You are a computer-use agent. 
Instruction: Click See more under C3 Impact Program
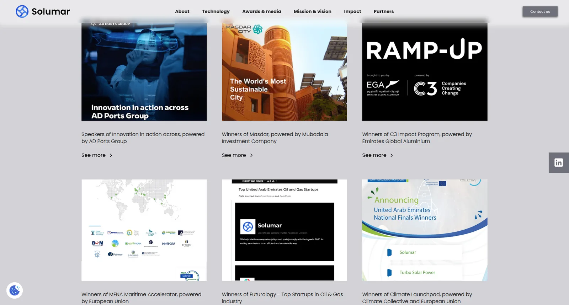[x=374, y=155]
